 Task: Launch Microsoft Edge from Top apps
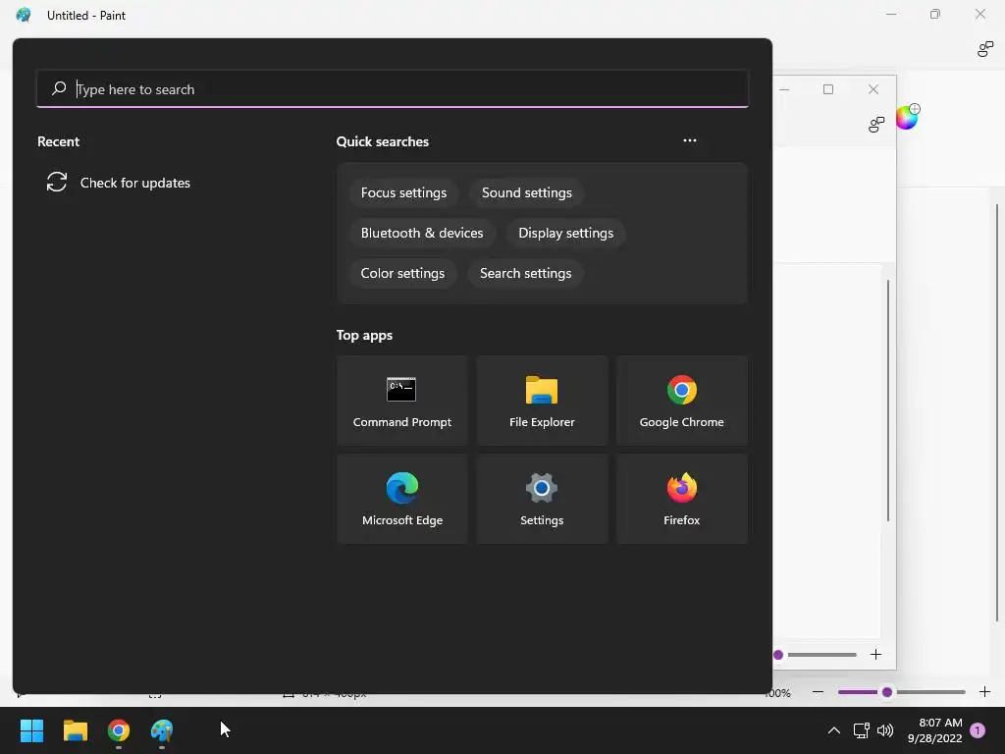point(401,499)
